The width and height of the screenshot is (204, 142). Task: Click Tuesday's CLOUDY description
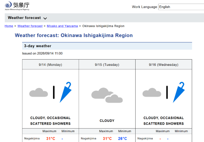pyautogui.click(x=107, y=121)
